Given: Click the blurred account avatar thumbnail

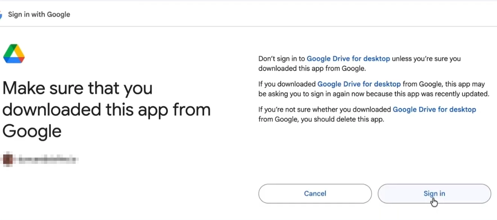Looking at the screenshot, I should (8, 160).
